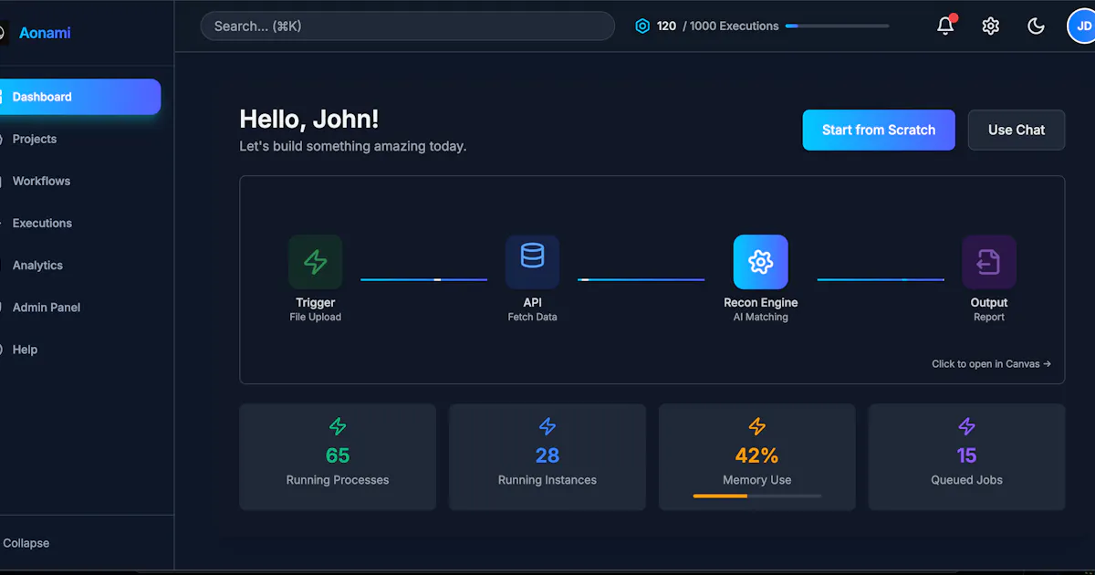This screenshot has width=1095, height=575.
Task: Toggle dark mode moon icon
Action: (x=1036, y=26)
